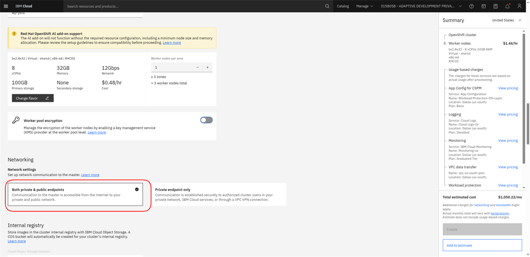Open Learn more beside Network settings

click(x=90, y=175)
